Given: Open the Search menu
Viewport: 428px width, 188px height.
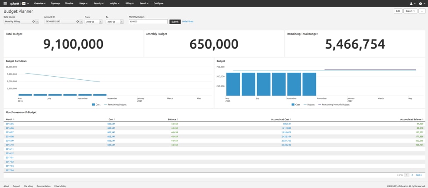Looking at the screenshot, I should tap(144, 3).
